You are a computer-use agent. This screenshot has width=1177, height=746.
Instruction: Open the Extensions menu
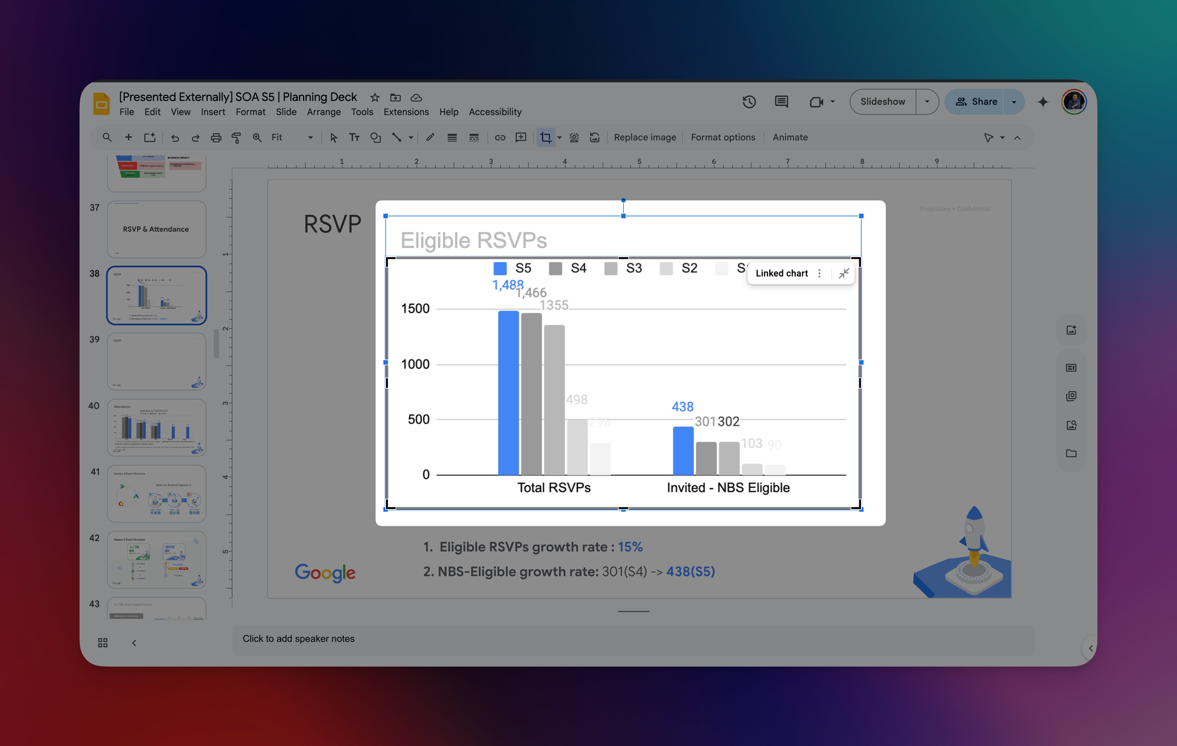tap(405, 112)
